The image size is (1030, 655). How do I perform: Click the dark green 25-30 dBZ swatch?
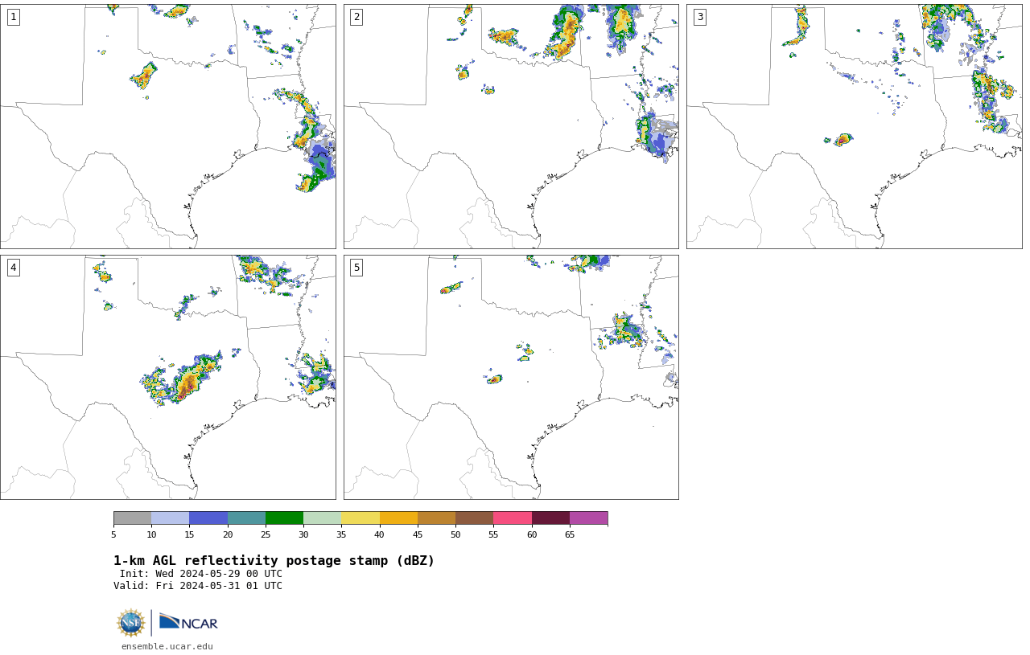284,518
